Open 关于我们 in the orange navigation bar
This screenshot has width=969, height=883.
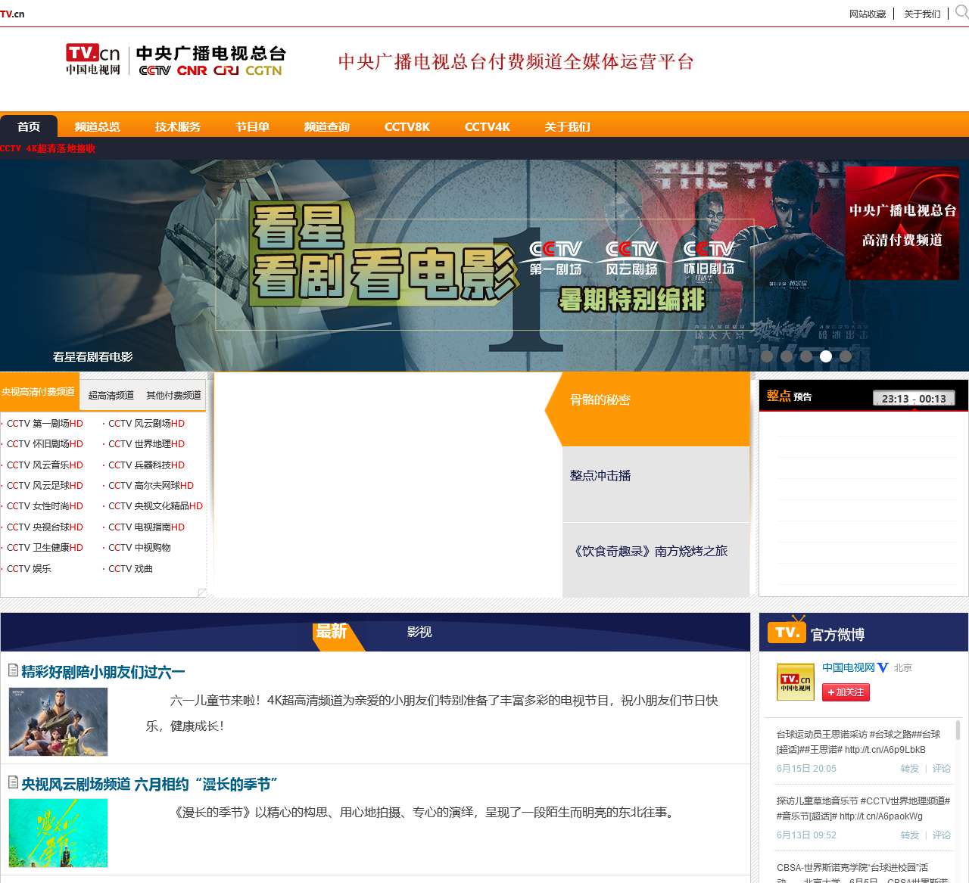click(x=567, y=126)
